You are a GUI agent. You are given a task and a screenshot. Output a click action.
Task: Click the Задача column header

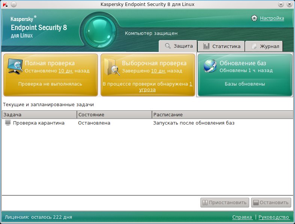tap(39, 115)
